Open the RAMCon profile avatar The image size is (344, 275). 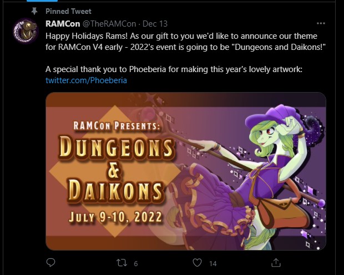point(26,31)
